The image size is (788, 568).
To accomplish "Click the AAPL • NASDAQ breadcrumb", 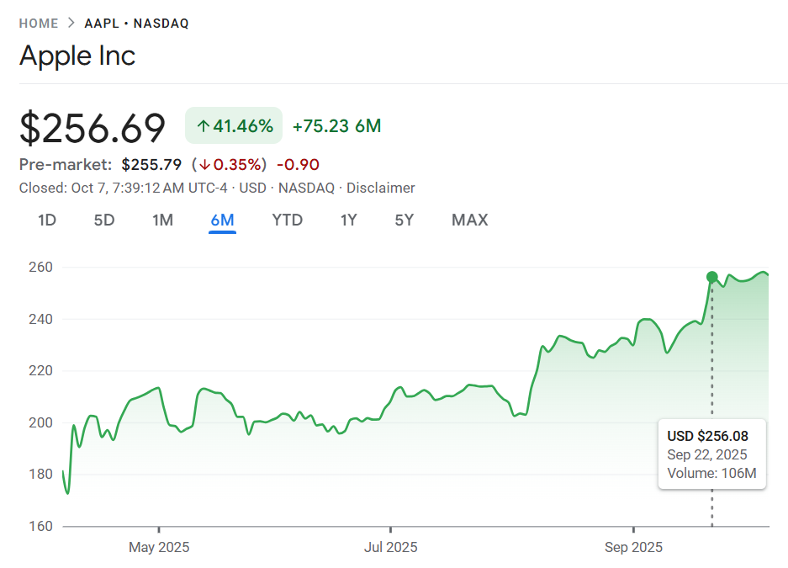I will (x=135, y=24).
